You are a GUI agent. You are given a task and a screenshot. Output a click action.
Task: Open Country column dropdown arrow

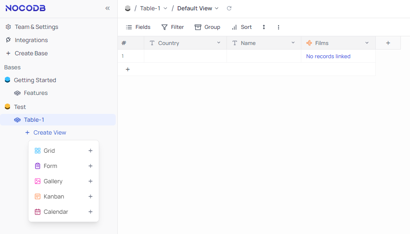tap(219, 43)
